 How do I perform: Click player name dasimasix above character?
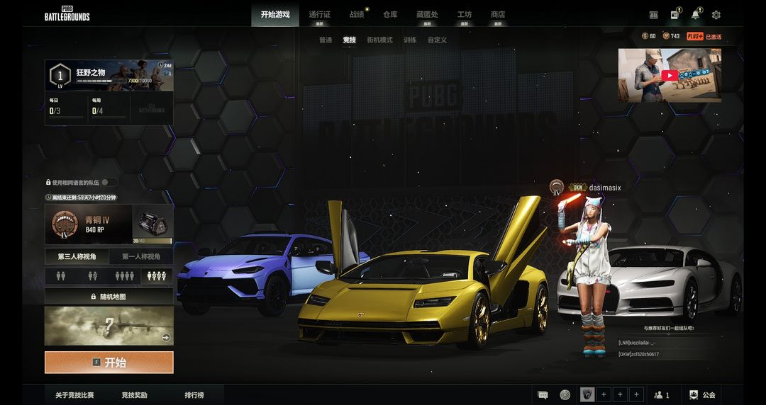[605, 188]
